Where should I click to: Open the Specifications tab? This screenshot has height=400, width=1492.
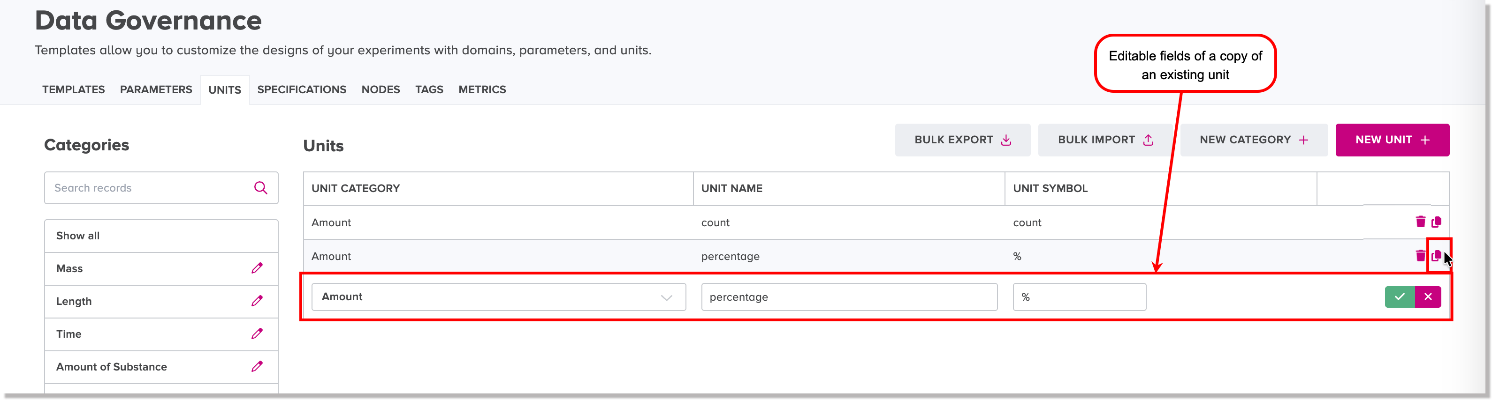[x=302, y=89]
